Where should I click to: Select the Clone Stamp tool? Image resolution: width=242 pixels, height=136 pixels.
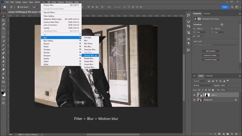click(x=3, y=57)
